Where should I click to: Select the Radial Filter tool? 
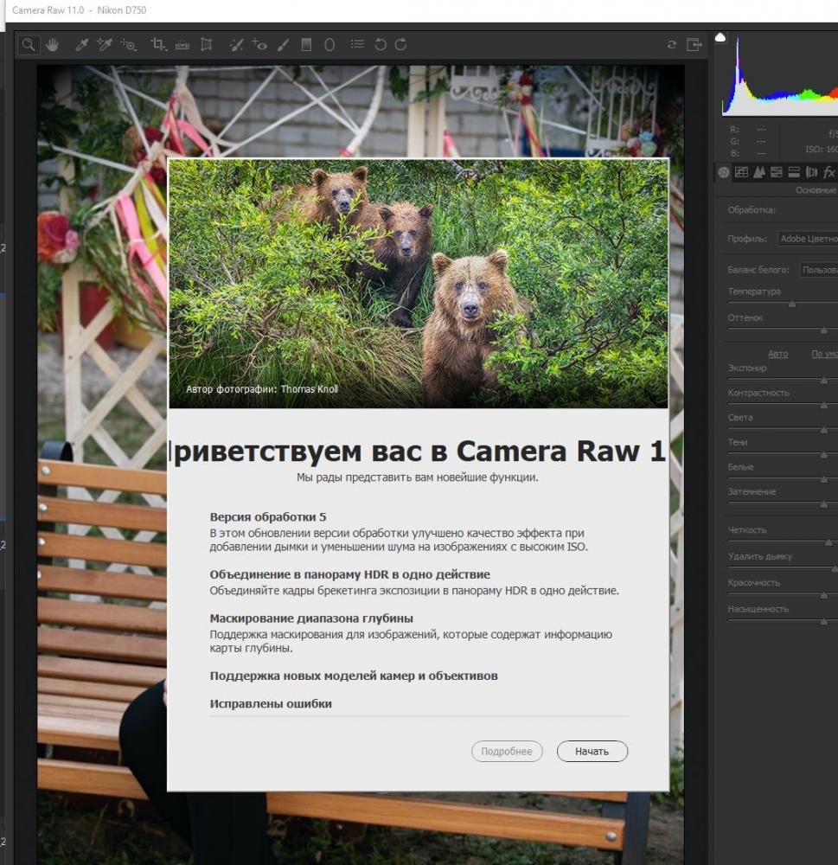(x=329, y=45)
